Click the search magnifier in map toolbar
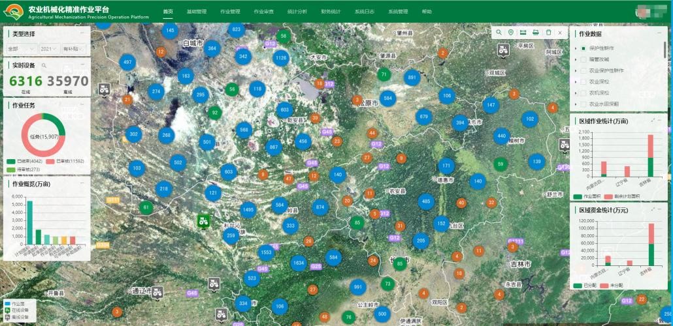673x326 pixels. tap(499, 33)
